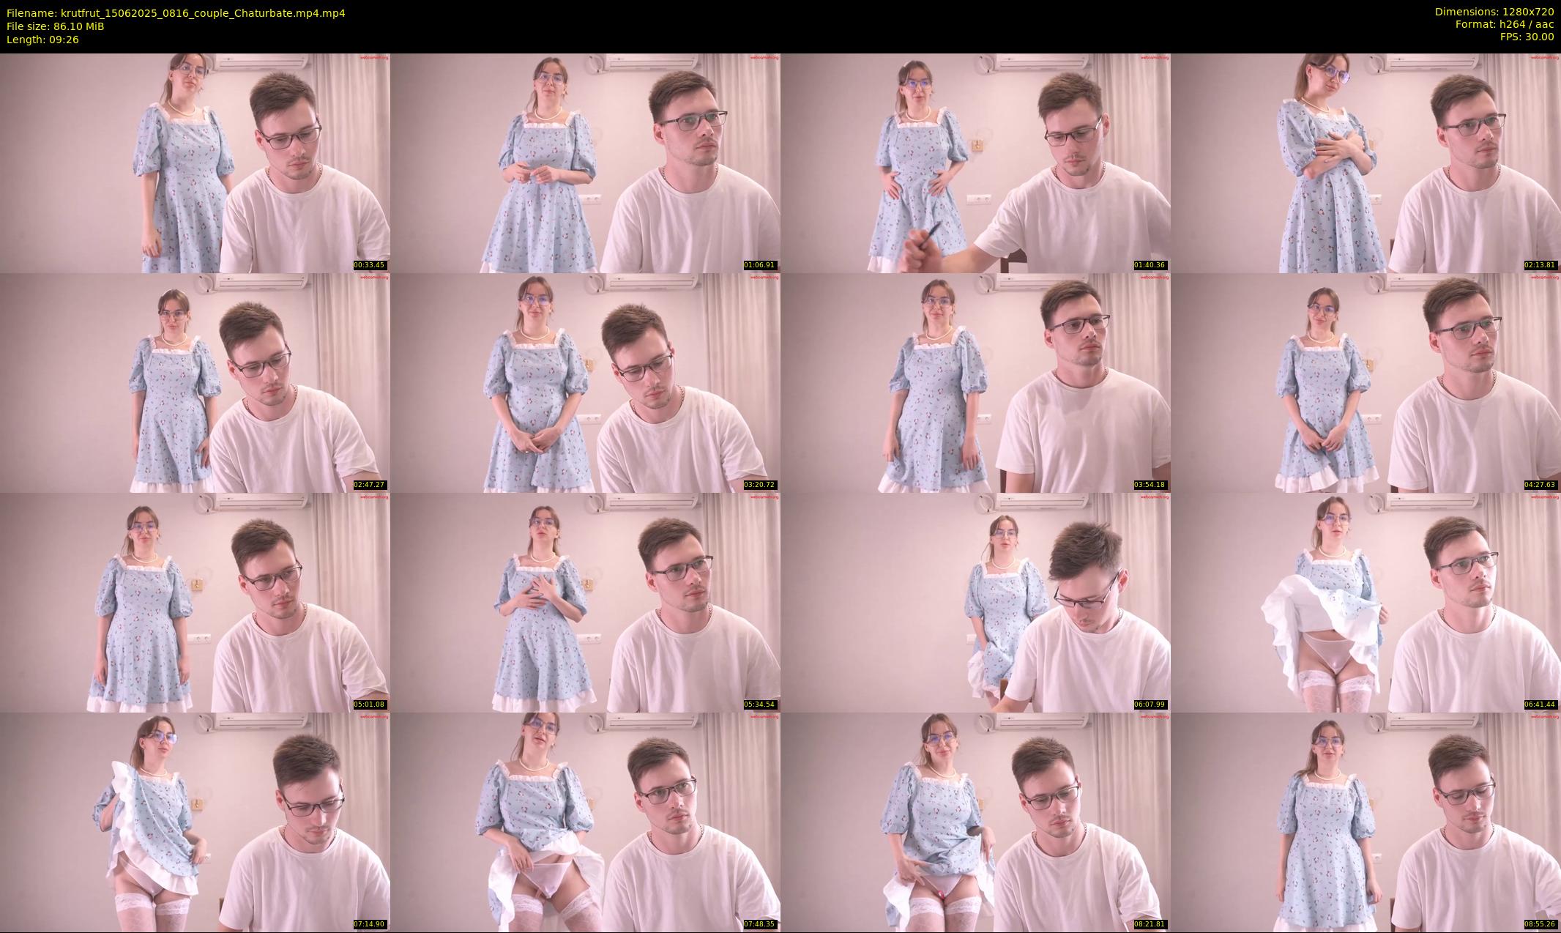Open the thumbnail stamped 00:33.45

click(x=195, y=163)
